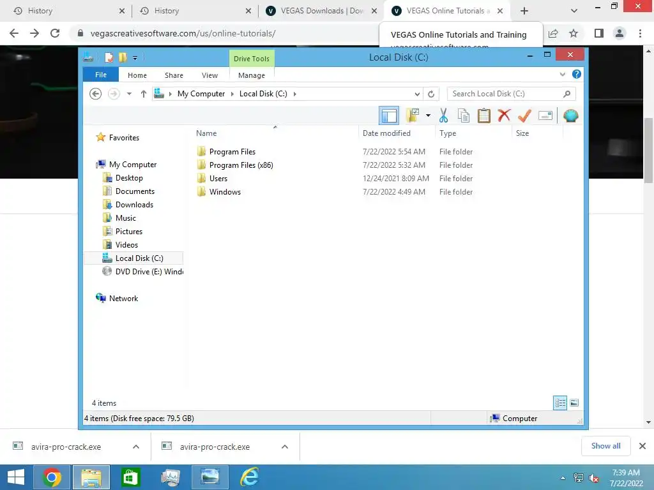Image resolution: width=654 pixels, height=490 pixels.
Task: Click Show all downloads button
Action: 605,446
